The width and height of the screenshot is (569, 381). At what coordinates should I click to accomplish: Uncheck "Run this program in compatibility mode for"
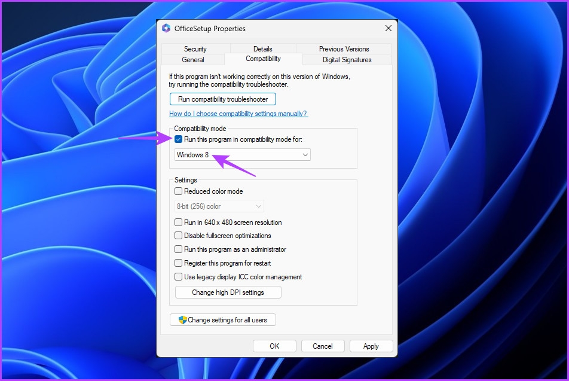(x=179, y=139)
